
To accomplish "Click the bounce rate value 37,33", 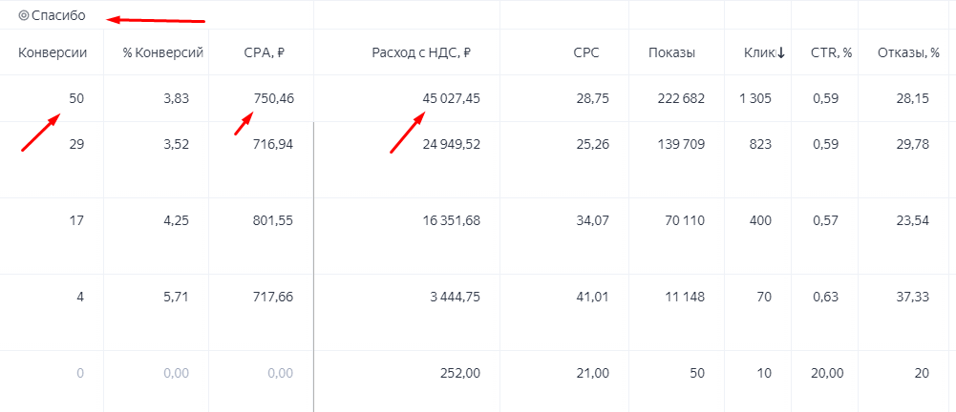I will [913, 298].
